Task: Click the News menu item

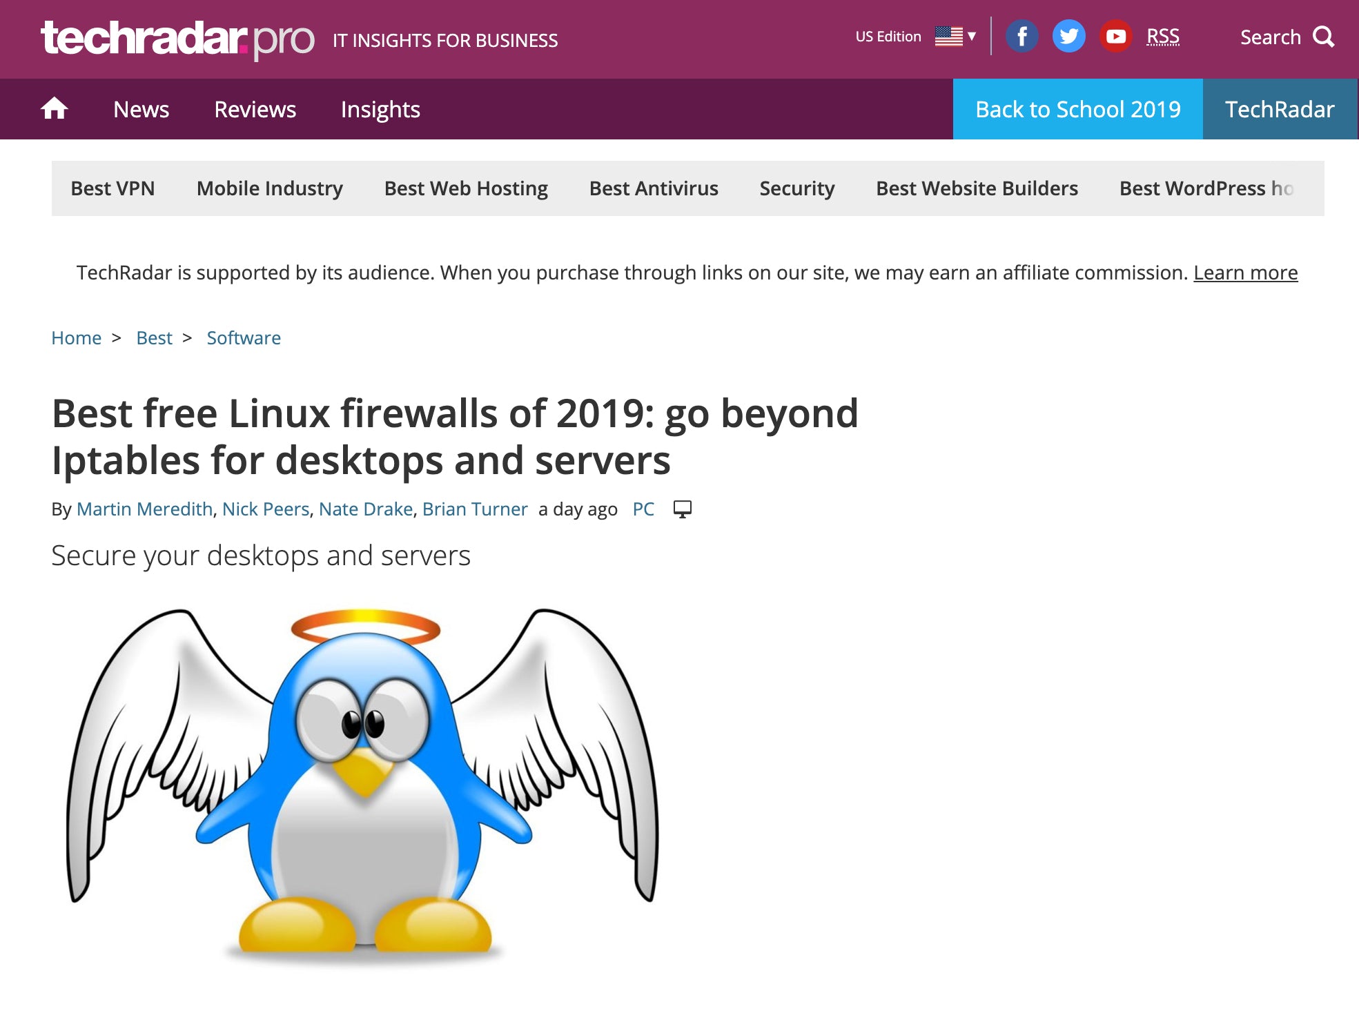Action: pyautogui.click(x=141, y=108)
